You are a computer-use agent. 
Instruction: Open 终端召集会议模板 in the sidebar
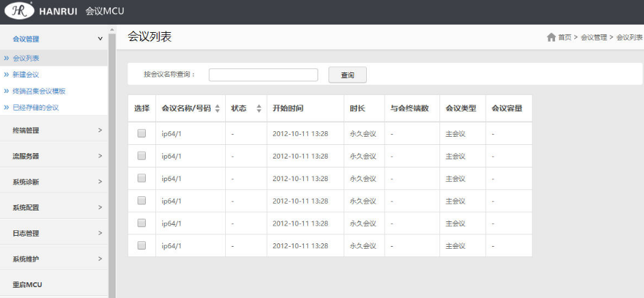coord(39,91)
